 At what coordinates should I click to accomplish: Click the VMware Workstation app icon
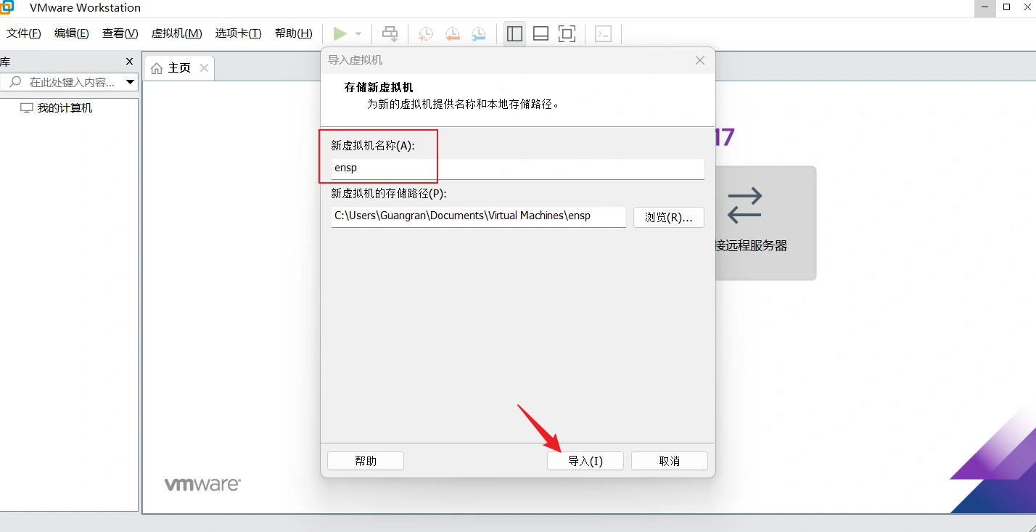click(x=7, y=7)
